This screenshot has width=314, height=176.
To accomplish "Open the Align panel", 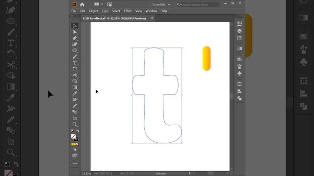I will pos(239,91).
